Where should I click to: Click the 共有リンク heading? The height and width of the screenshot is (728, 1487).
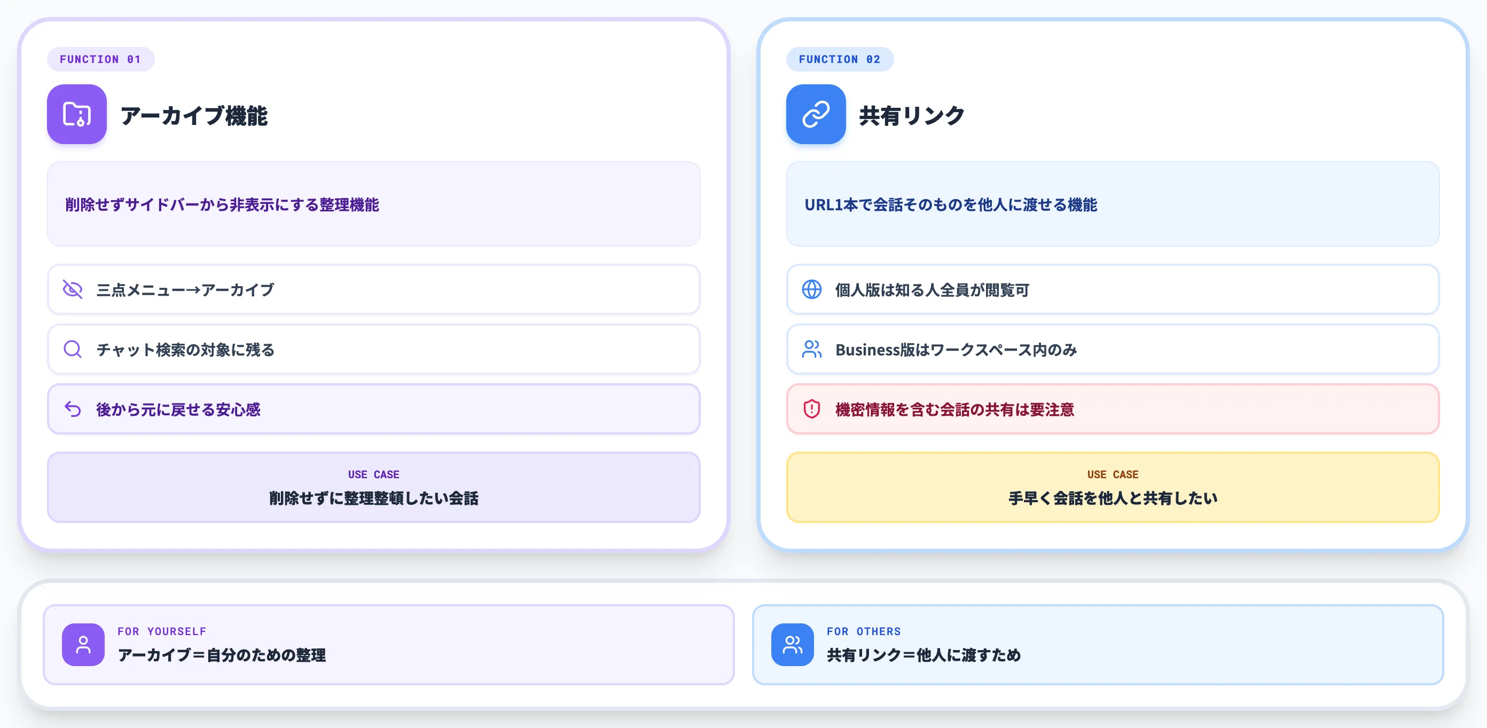point(911,116)
